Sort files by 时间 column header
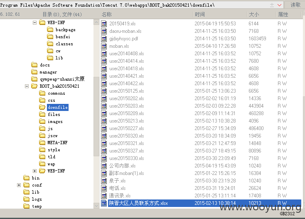Screen dimensions: 305x219 point(200,15)
